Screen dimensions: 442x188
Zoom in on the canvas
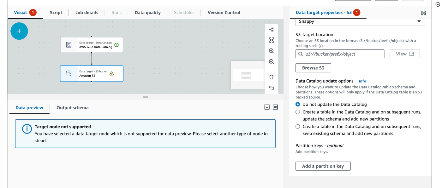click(271, 51)
